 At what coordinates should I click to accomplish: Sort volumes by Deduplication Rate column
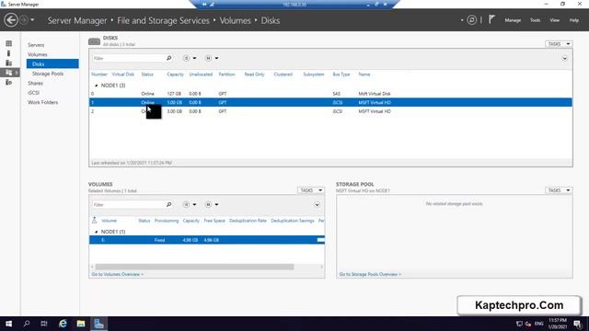click(248, 221)
